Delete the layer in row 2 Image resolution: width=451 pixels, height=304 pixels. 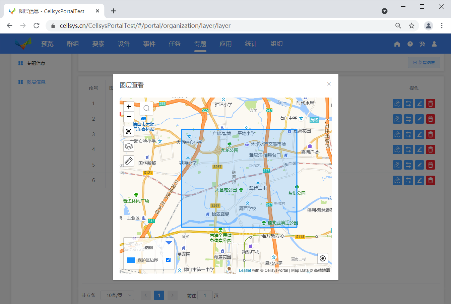click(x=431, y=119)
